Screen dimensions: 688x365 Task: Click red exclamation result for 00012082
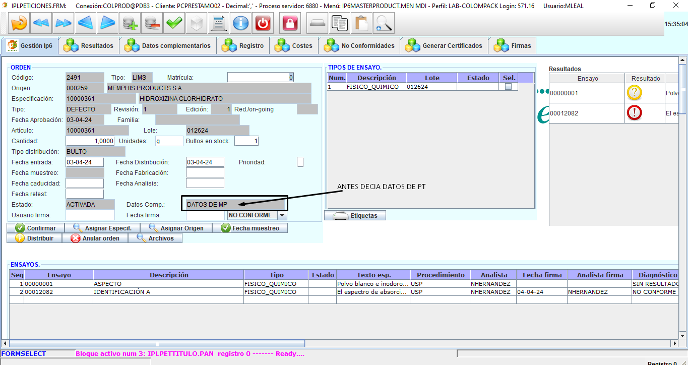[x=634, y=113]
